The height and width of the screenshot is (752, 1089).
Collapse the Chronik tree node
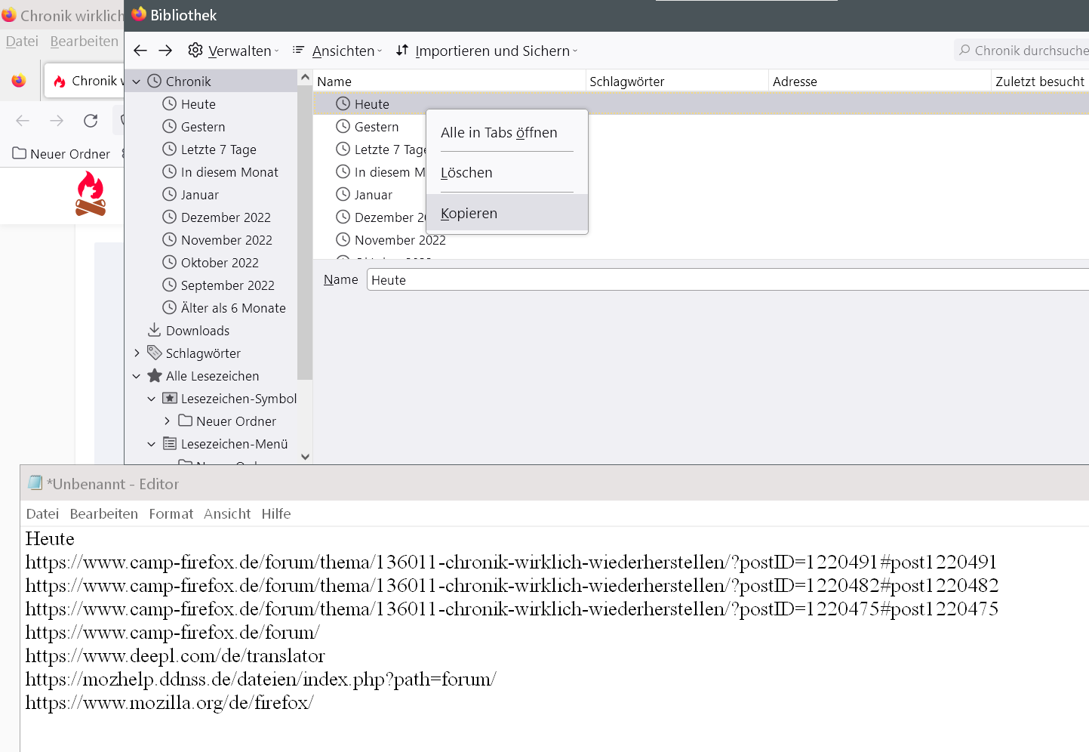pos(137,82)
